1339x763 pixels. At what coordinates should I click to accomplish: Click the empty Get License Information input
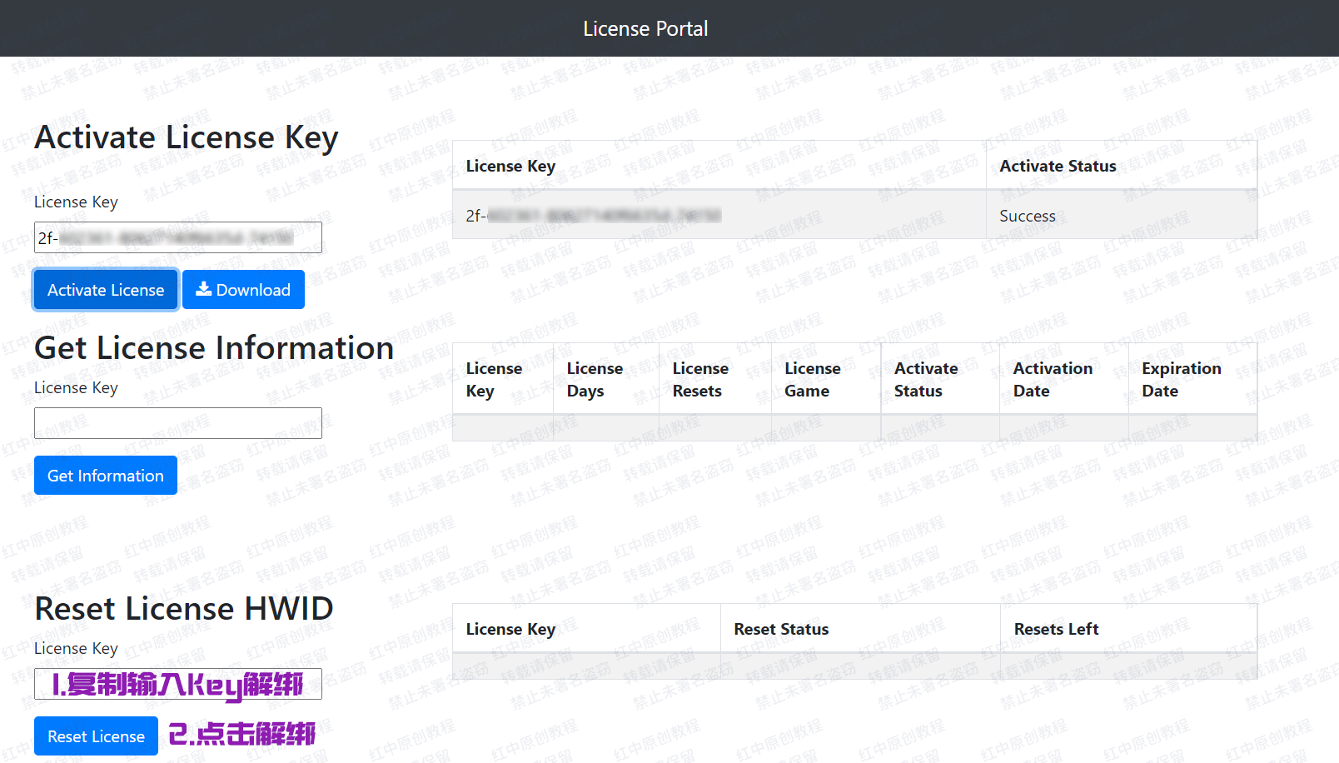[x=177, y=423]
